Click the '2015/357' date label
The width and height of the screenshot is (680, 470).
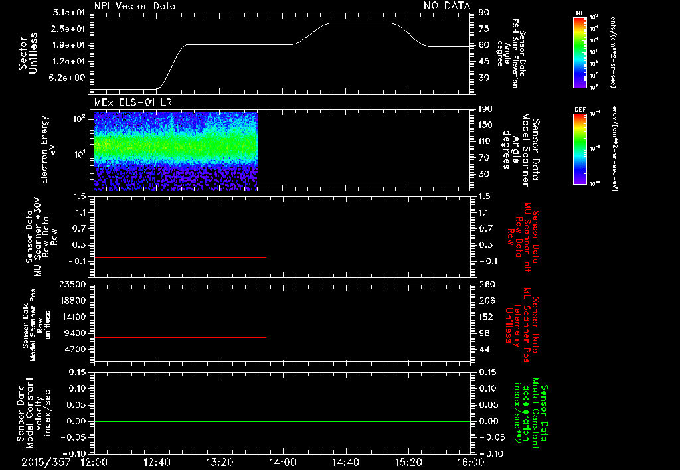pos(46,462)
